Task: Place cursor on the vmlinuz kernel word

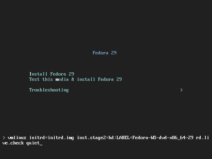Action: click(17, 138)
